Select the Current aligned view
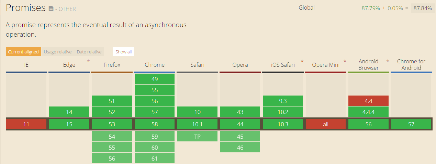The height and width of the screenshot is (164, 436). click(23, 52)
